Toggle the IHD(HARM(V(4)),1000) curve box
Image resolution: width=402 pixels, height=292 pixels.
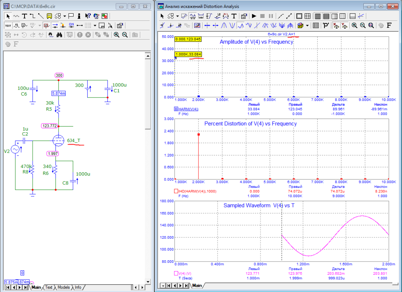176,191
